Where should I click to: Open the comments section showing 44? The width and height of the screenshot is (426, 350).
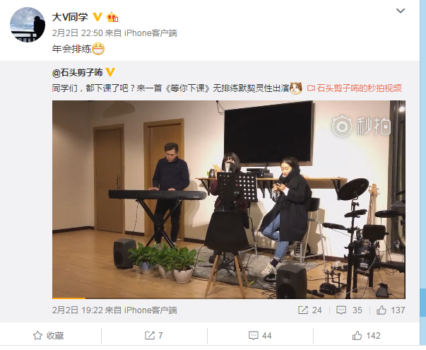(x=260, y=336)
